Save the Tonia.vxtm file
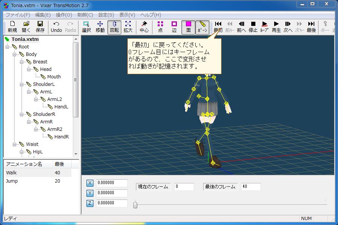The width and height of the screenshot is (338, 225). click(x=40, y=26)
